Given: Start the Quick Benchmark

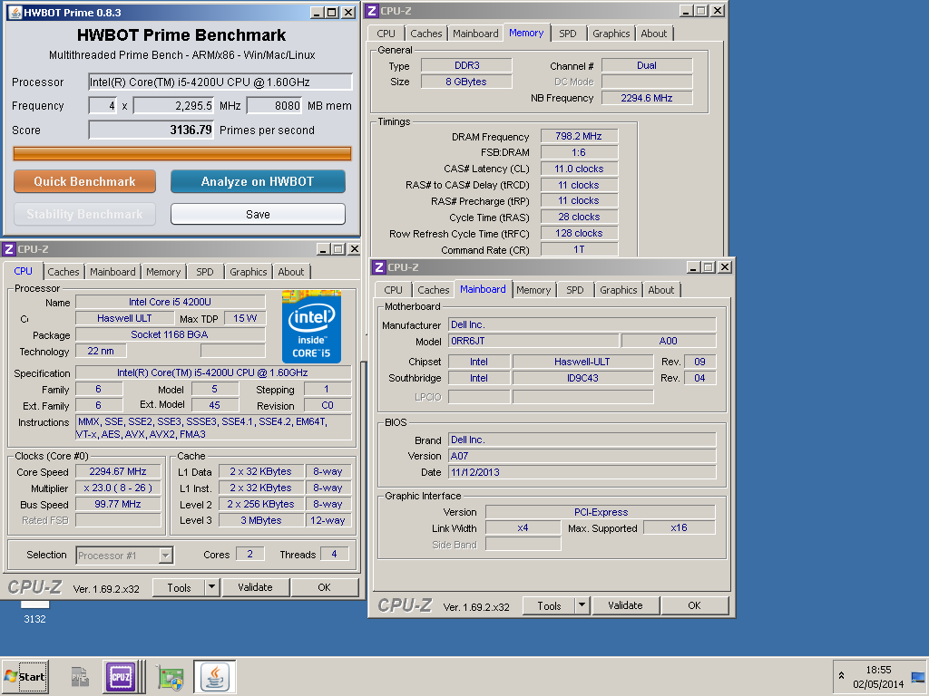Looking at the screenshot, I should pos(84,181).
